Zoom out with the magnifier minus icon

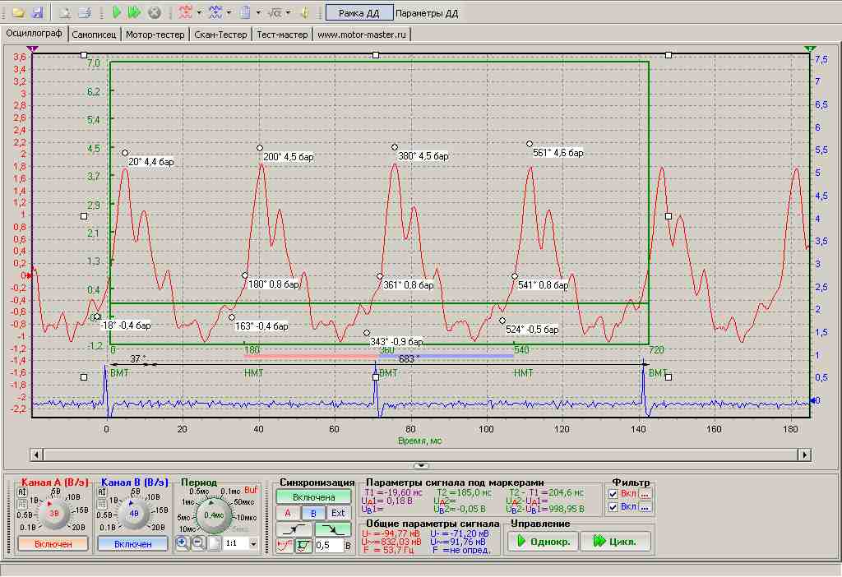click(x=199, y=543)
